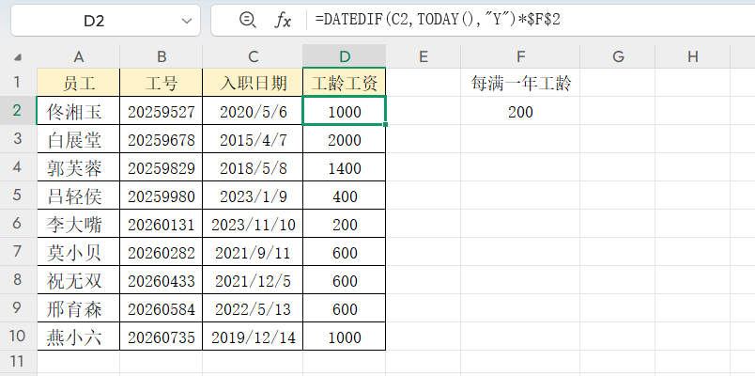Click cell containing 200 under 每满一年工龄
The height and width of the screenshot is (376, 755).
520,112
